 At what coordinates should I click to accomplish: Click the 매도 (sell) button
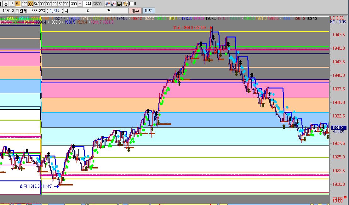(x=148, y=11)
